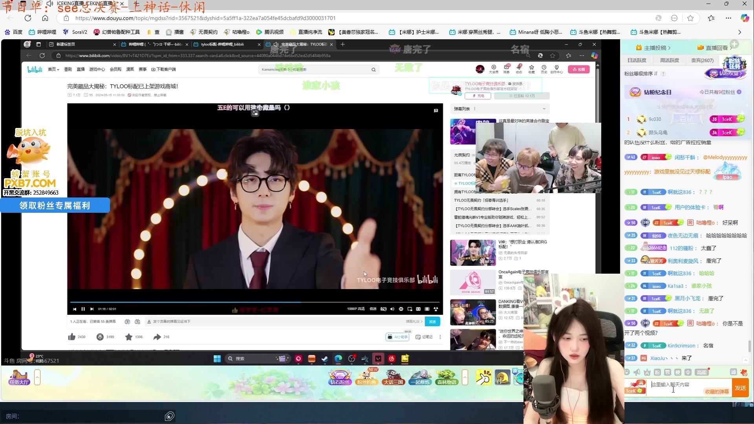Reload page in inner browser window
The height and width of the screenshot is (424, 754).
[42, 55]
